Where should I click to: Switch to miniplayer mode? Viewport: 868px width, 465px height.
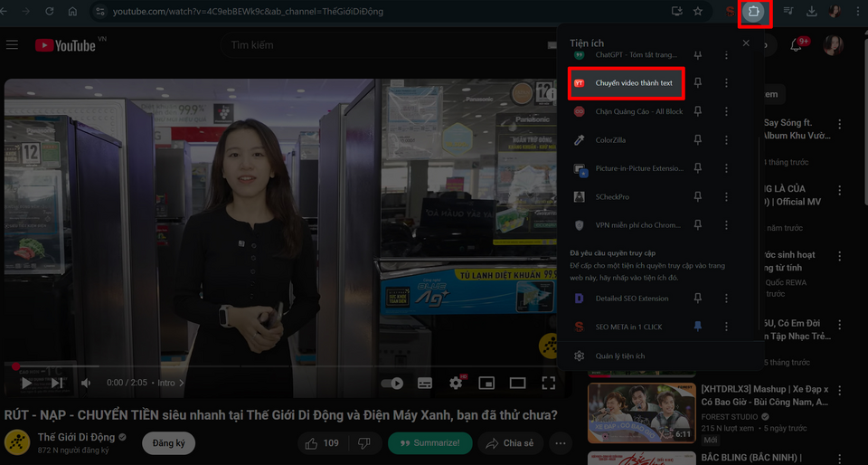pyautogui.click(x=486, y=383)
